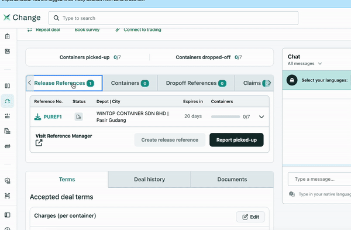Toggle the sidebar panel layout icon

point(8,215)
